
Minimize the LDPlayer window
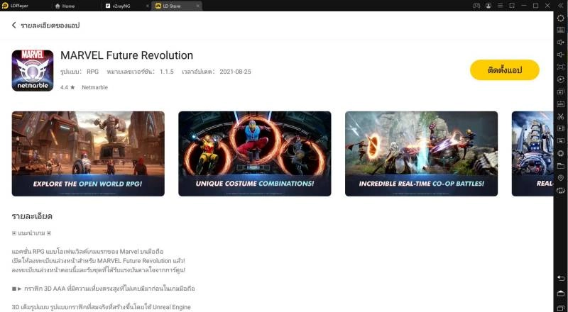[x=523, y=6]
